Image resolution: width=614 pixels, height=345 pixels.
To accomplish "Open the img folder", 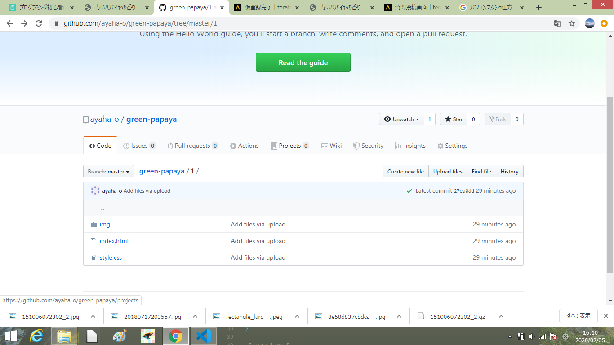I will [105, 224].
